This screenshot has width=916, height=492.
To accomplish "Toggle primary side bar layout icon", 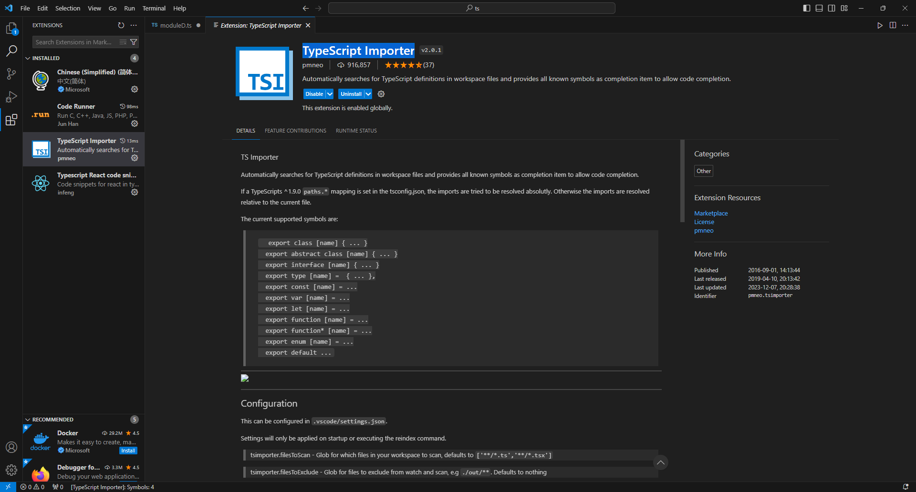I will pyautogui.click(x=807, y=8).
